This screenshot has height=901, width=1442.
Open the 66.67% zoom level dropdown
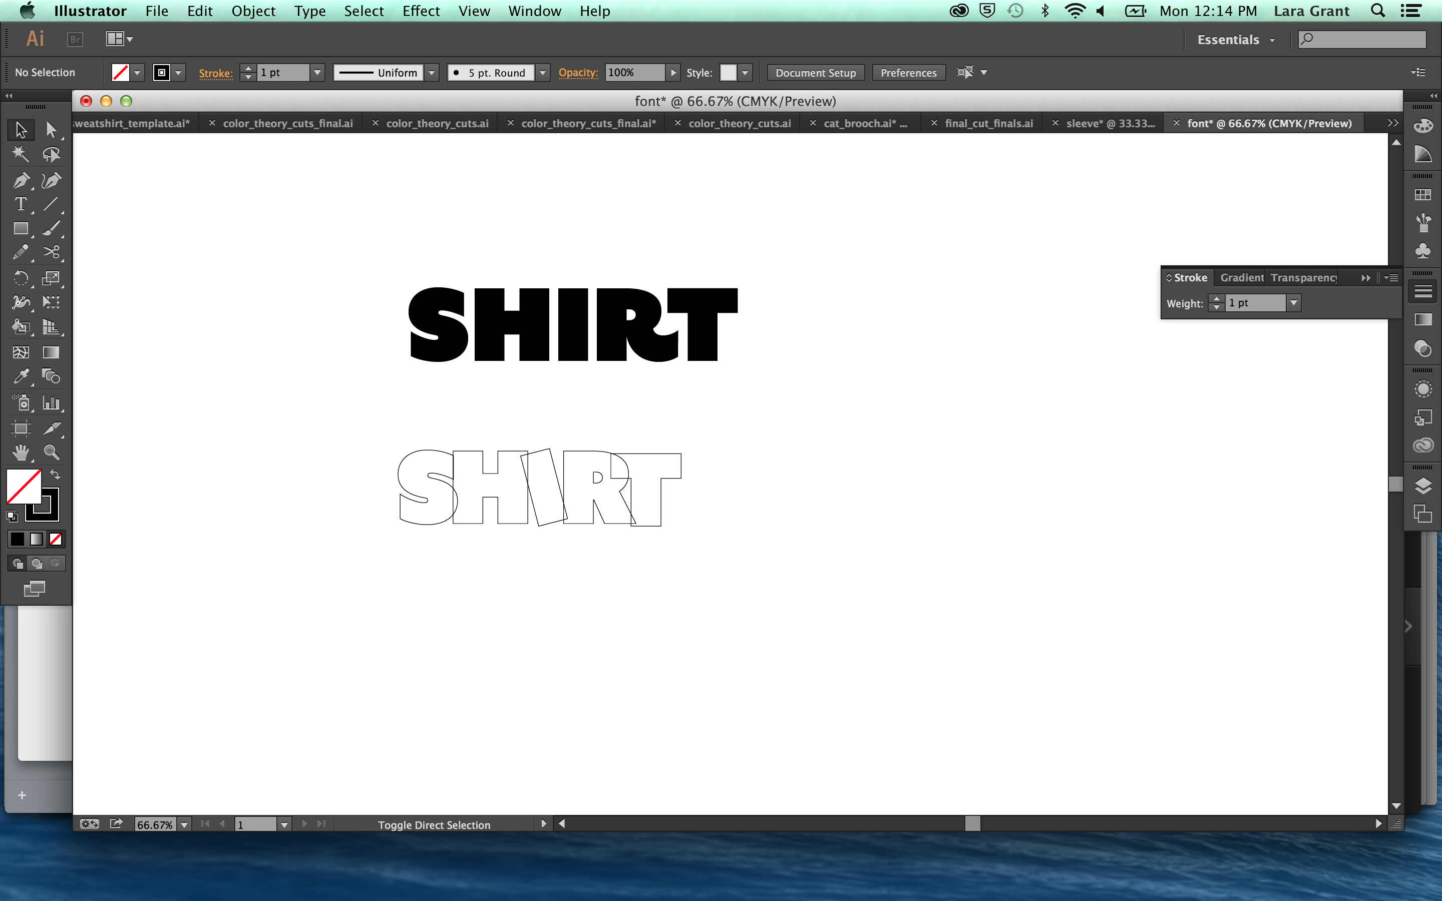click(x=185, y=825)
